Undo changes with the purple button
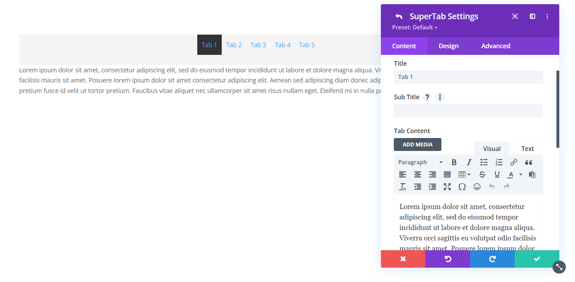575x282 pixels. tap(448, 259)
